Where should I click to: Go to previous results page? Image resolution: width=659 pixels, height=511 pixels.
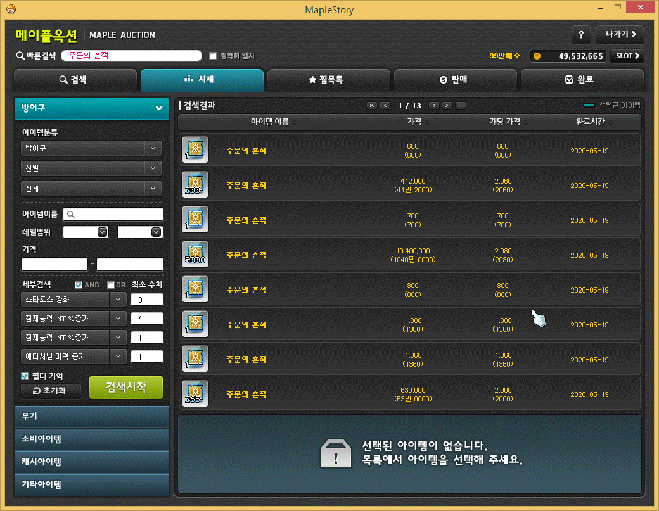(385, 105)
